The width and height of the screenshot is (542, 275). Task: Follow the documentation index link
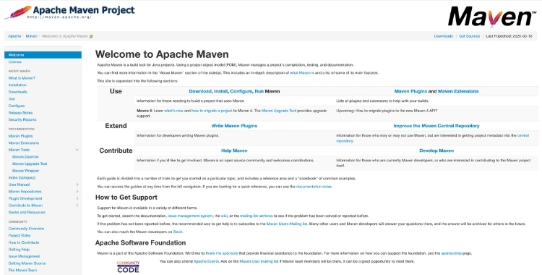pos(314,187)
